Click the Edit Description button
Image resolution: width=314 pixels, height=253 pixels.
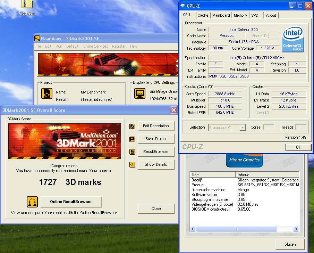point(156,126)
